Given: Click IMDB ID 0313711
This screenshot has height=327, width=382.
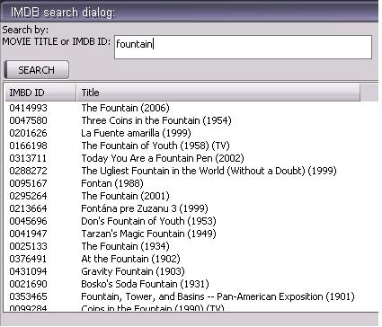Looking at the screenshot, I should (28, 158).
